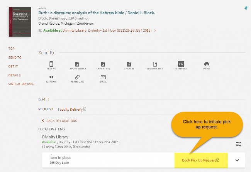Request Faculty Delivery link
The width and height of the screenshot is (251, 172).
coord(72,110)
